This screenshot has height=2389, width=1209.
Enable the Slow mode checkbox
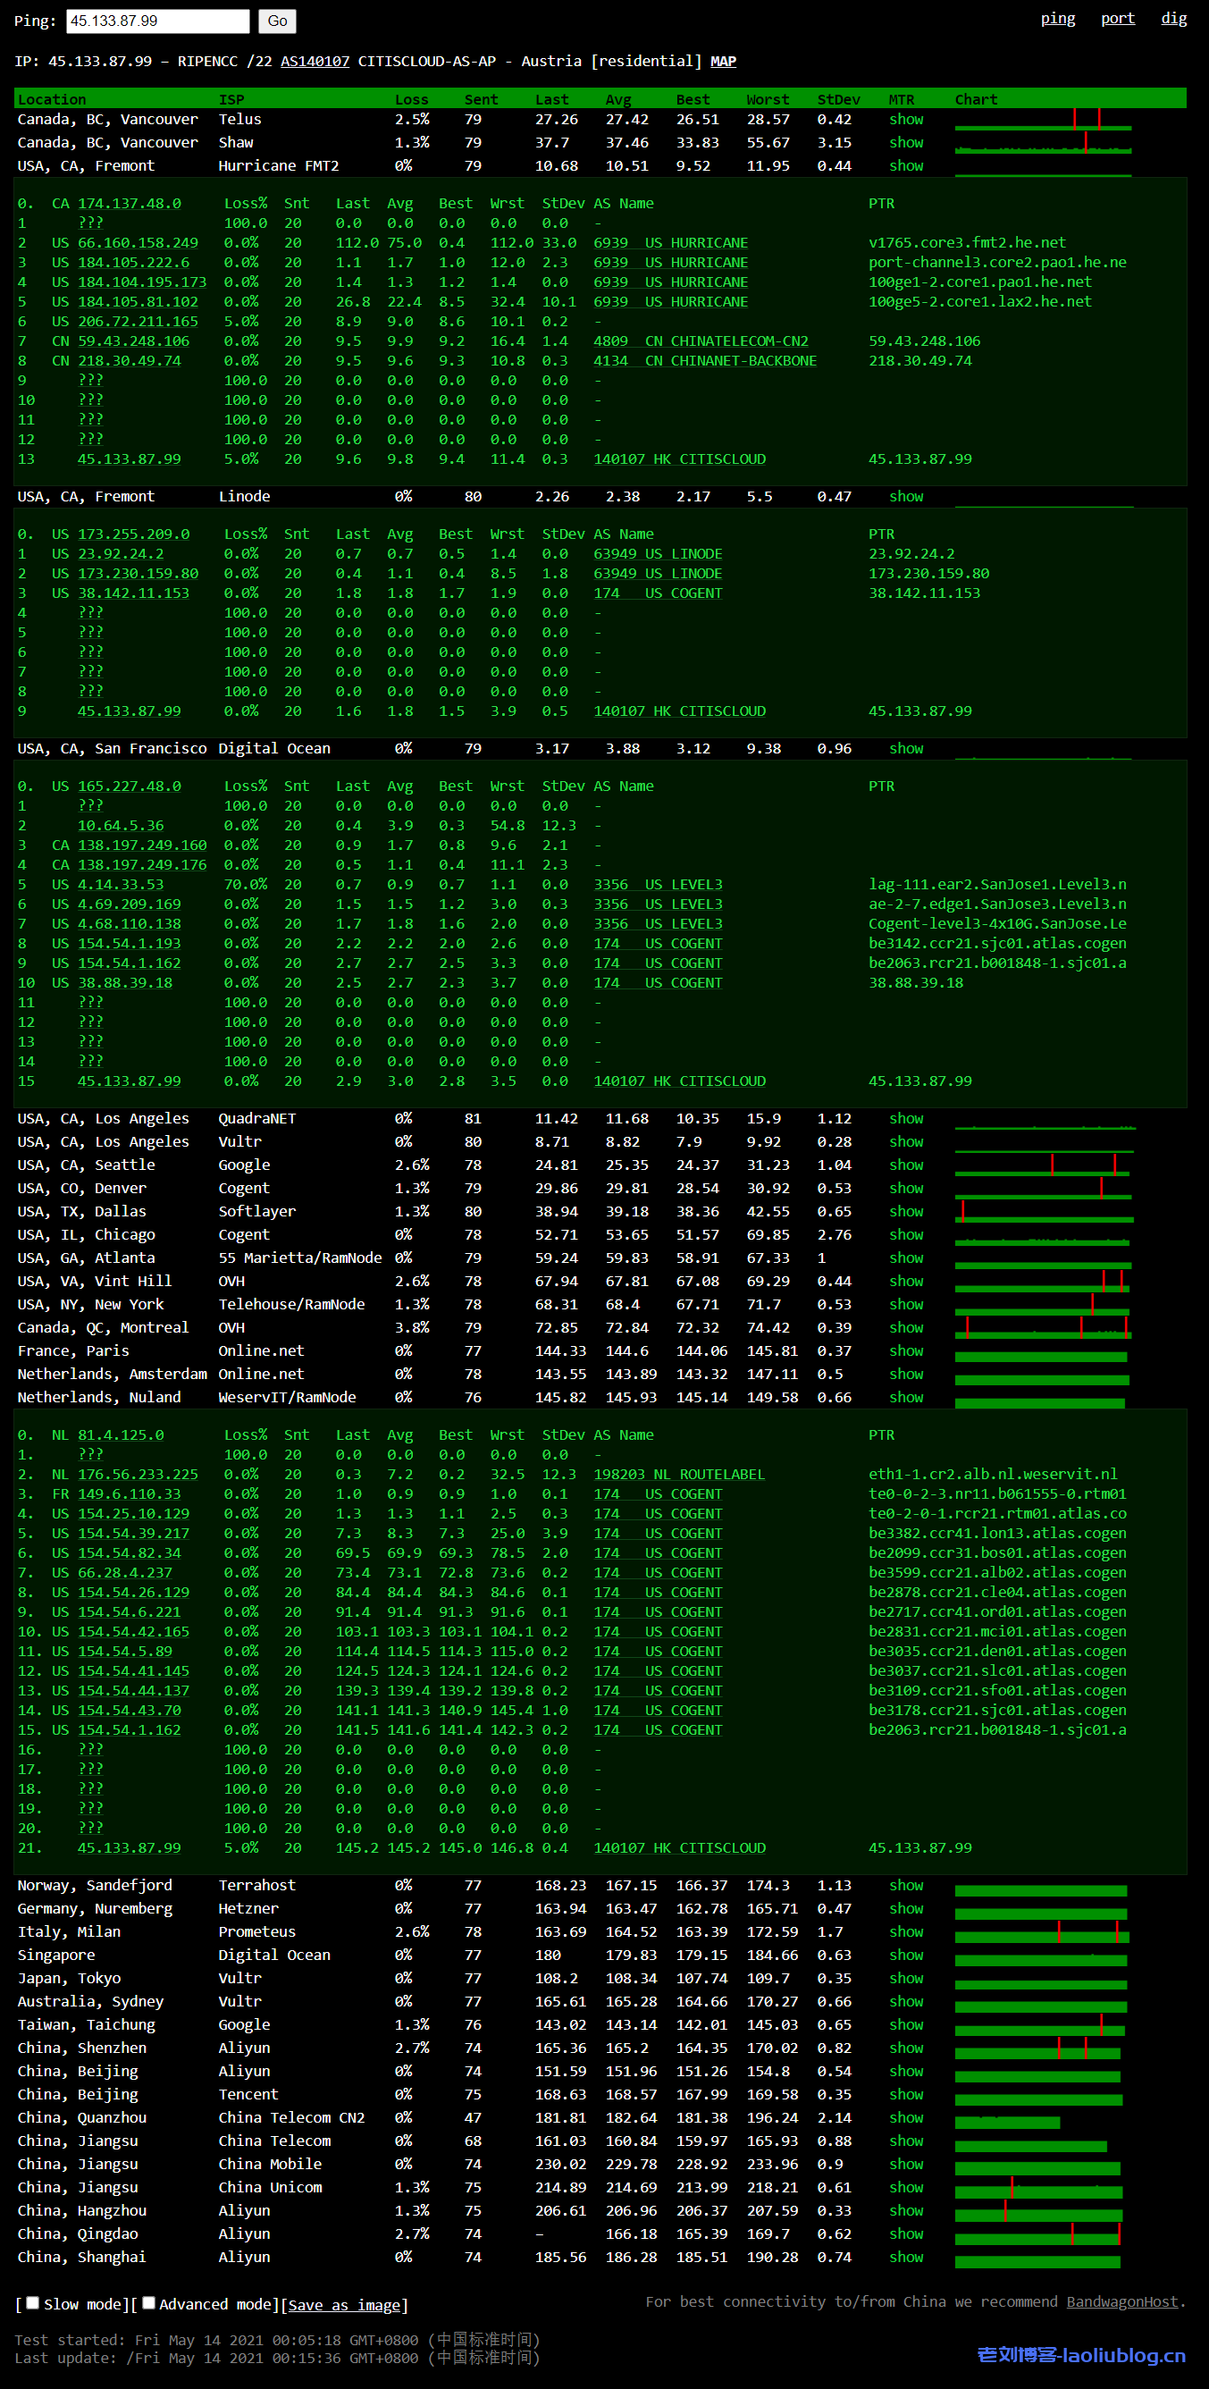(x=33, y=2301)
